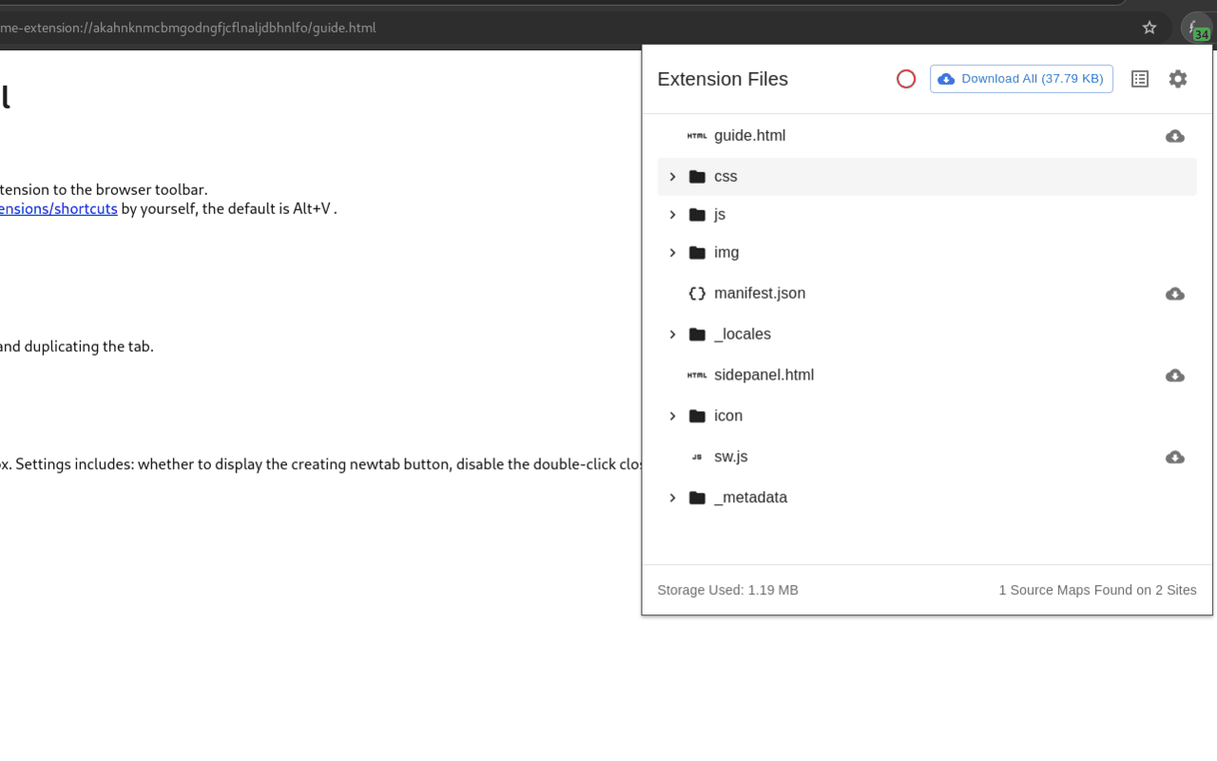Screen dimensions: 1217x761
Task: Download the manifest.json file
Action: (x=1175, y=294)
